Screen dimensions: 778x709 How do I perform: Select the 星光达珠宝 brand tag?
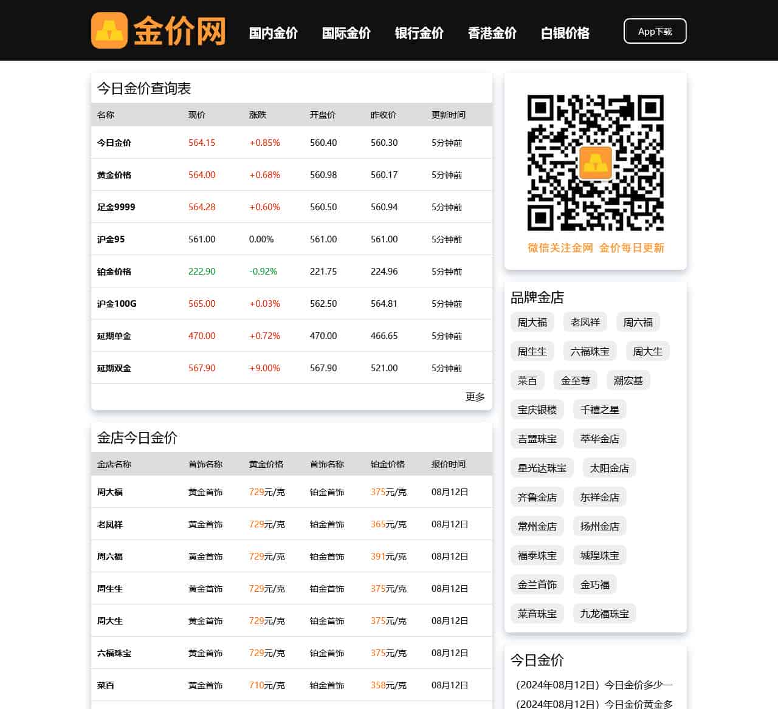(x=542, y=468)
